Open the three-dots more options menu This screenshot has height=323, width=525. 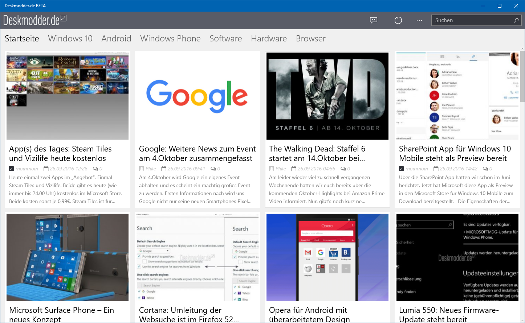pos(419,20)
